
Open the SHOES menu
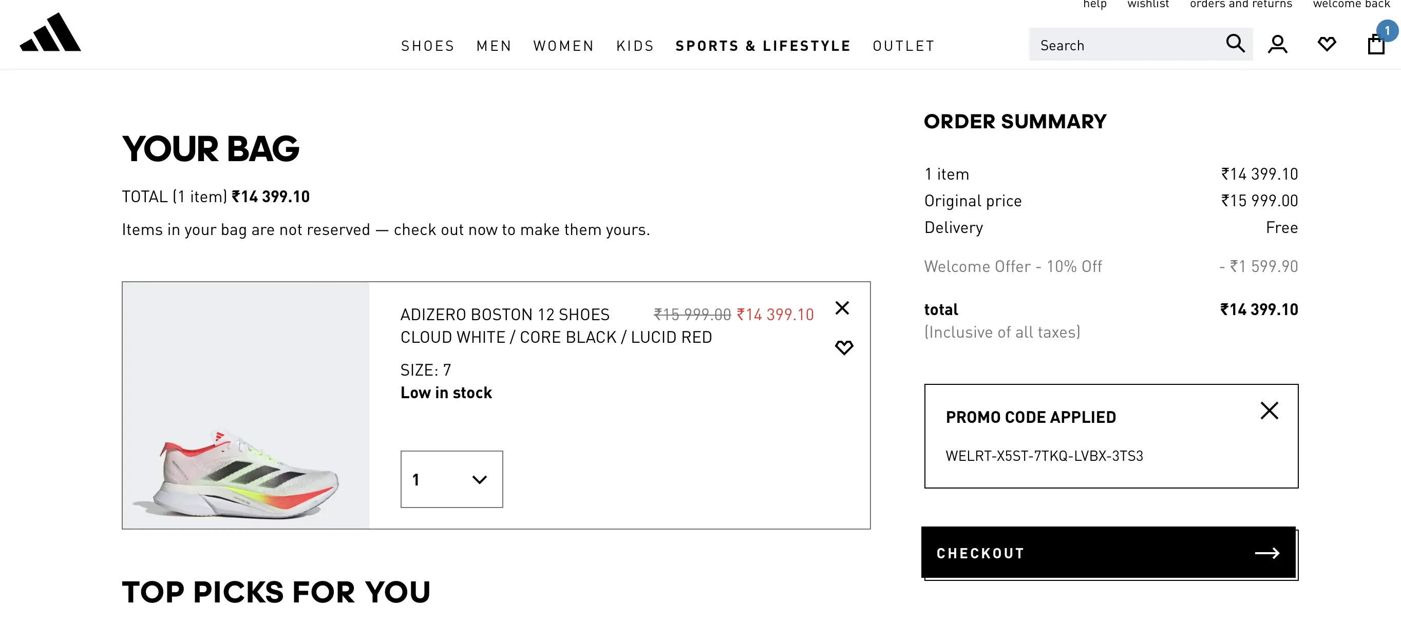[427, 46]
